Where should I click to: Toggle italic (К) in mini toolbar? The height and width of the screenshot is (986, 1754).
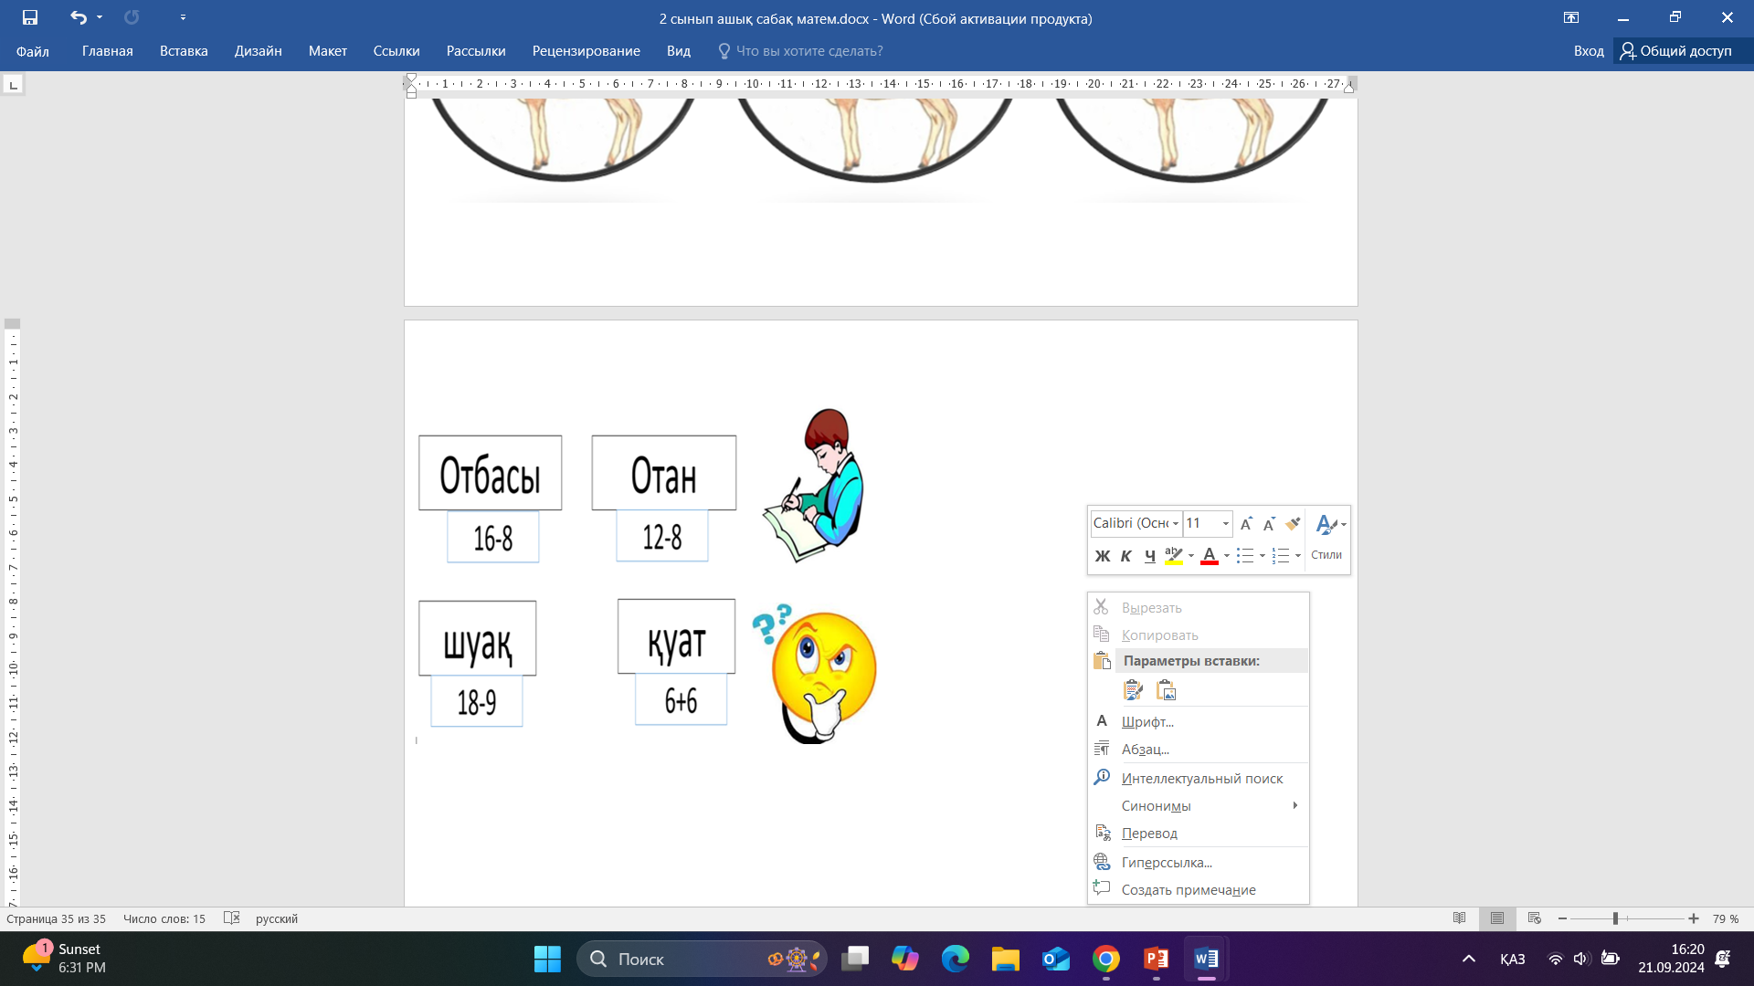(x=1125, y=556)
